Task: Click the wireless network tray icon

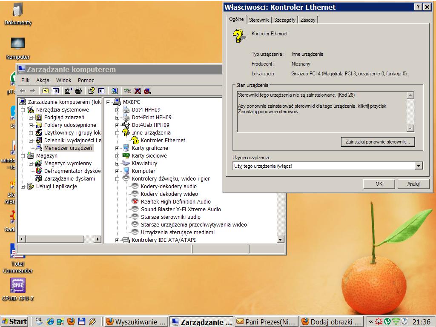Action: pos(396,321)
